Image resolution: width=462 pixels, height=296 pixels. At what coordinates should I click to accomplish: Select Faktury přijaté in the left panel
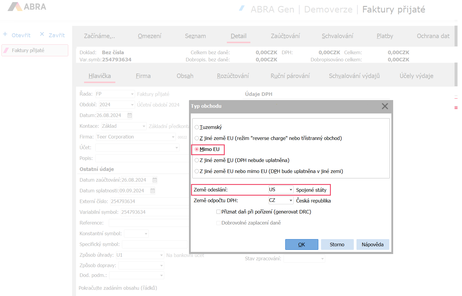click(x=35, y=50)
